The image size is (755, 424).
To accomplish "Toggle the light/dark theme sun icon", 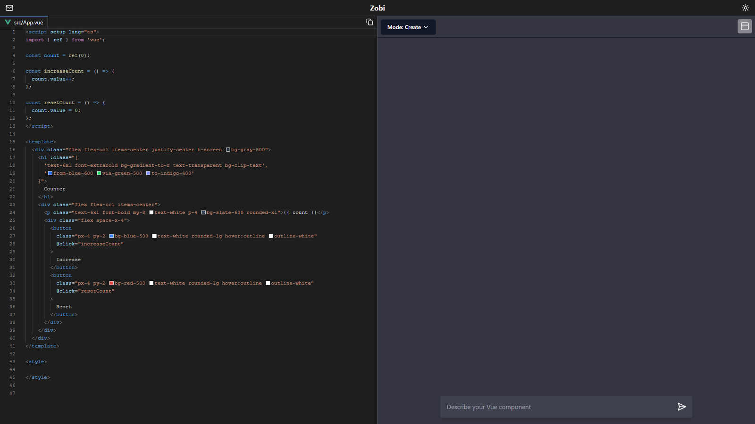I will [x=746, y=8].
